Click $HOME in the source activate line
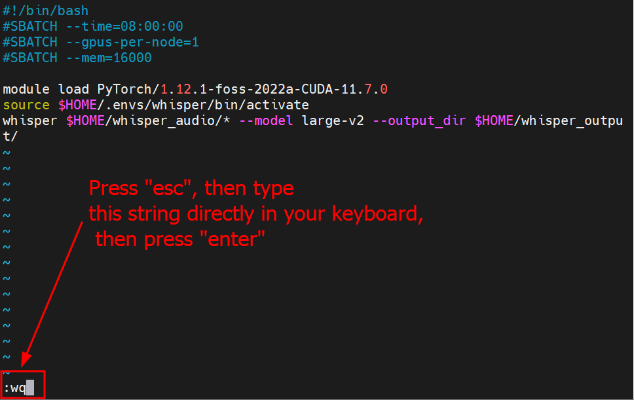The height and width of the screenshot is (400, 634). point(78,105)
